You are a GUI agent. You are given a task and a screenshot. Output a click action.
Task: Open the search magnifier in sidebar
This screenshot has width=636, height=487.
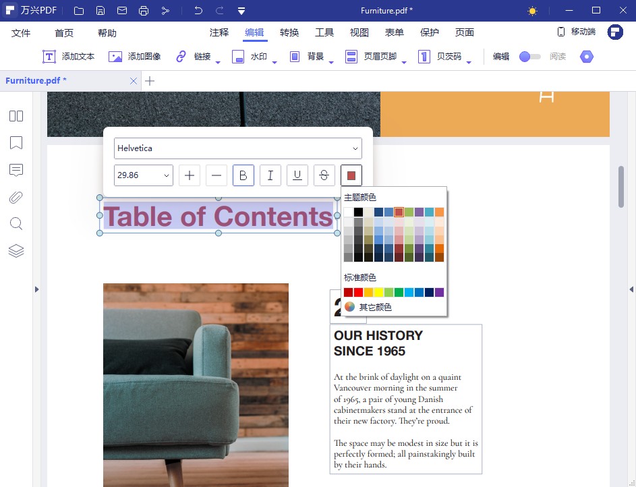[x=16, y=224]
